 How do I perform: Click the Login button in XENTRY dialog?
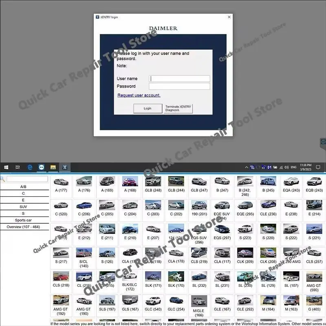point(148,108)
